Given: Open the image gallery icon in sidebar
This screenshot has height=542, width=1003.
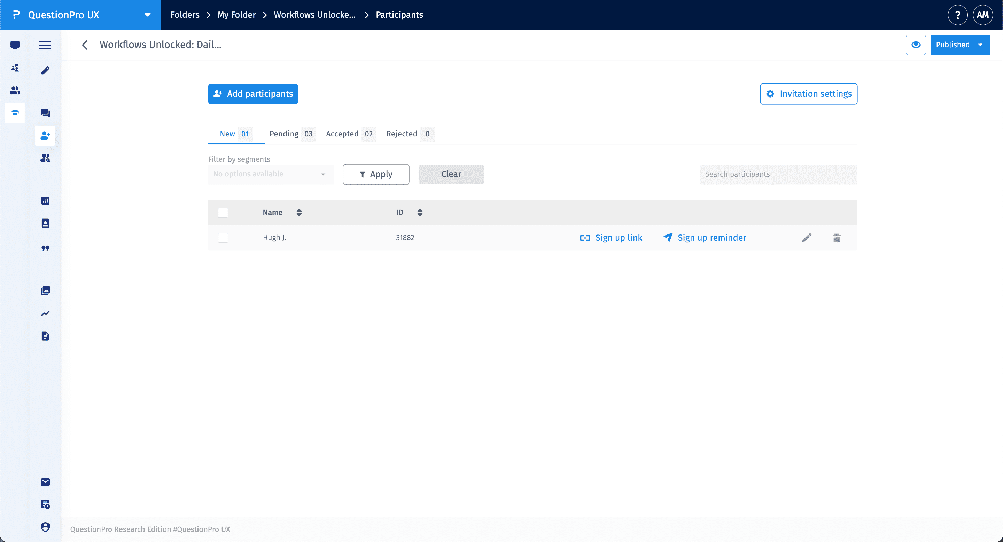Looking at the screenshot, I should 45,290.
